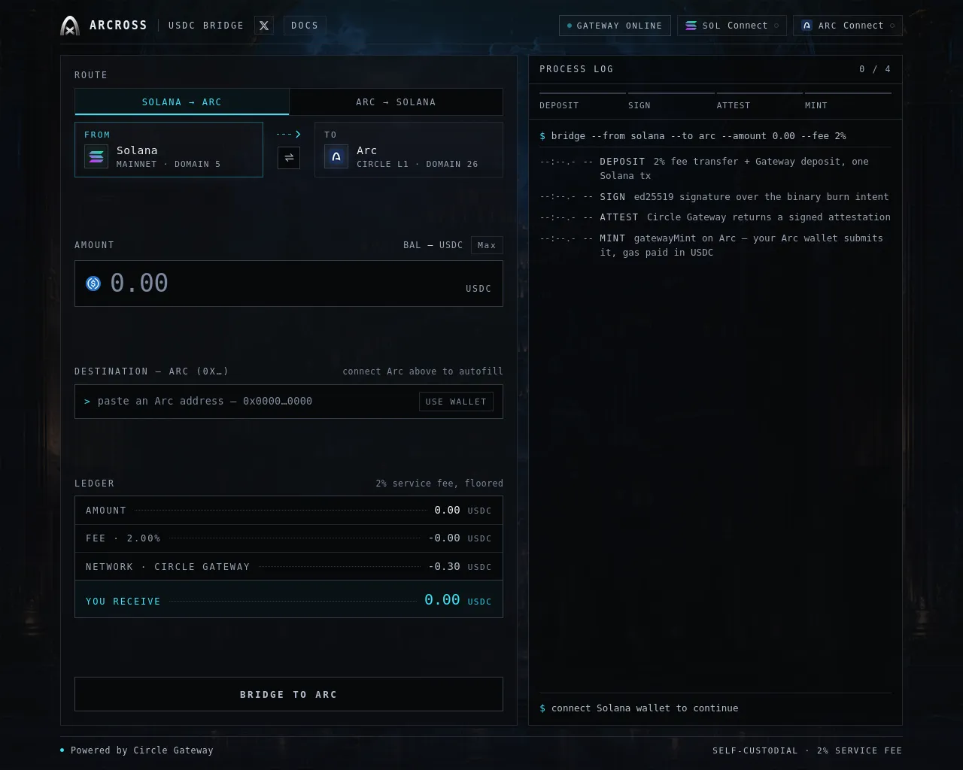Swap route direction with swap arrows icon
Screen dimensions: 963x770
pos(289,158)
